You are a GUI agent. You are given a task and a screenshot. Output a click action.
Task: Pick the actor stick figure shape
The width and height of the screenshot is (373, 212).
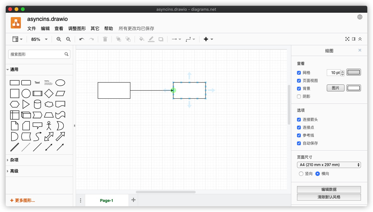click(x=49, y=126)
